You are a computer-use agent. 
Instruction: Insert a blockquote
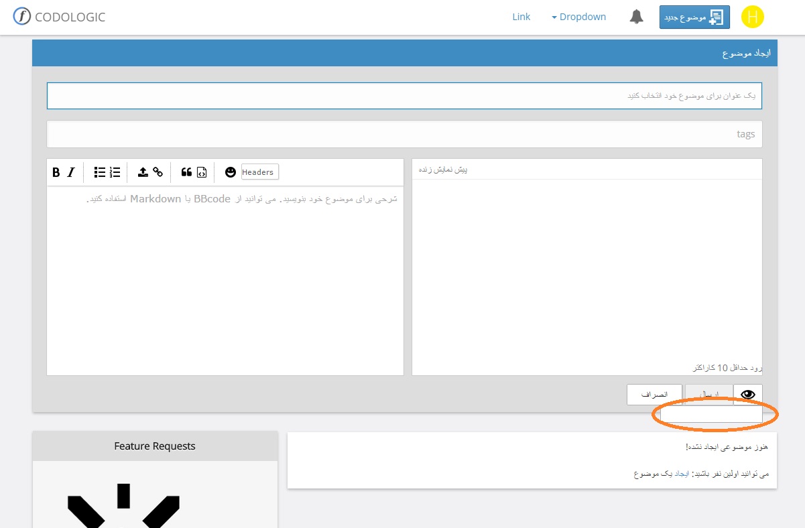(x=187, y=172)
